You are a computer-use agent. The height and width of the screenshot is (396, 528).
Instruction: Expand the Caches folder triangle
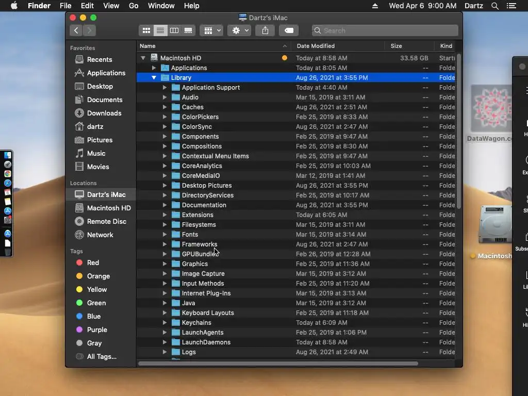[x=164, y=107]
